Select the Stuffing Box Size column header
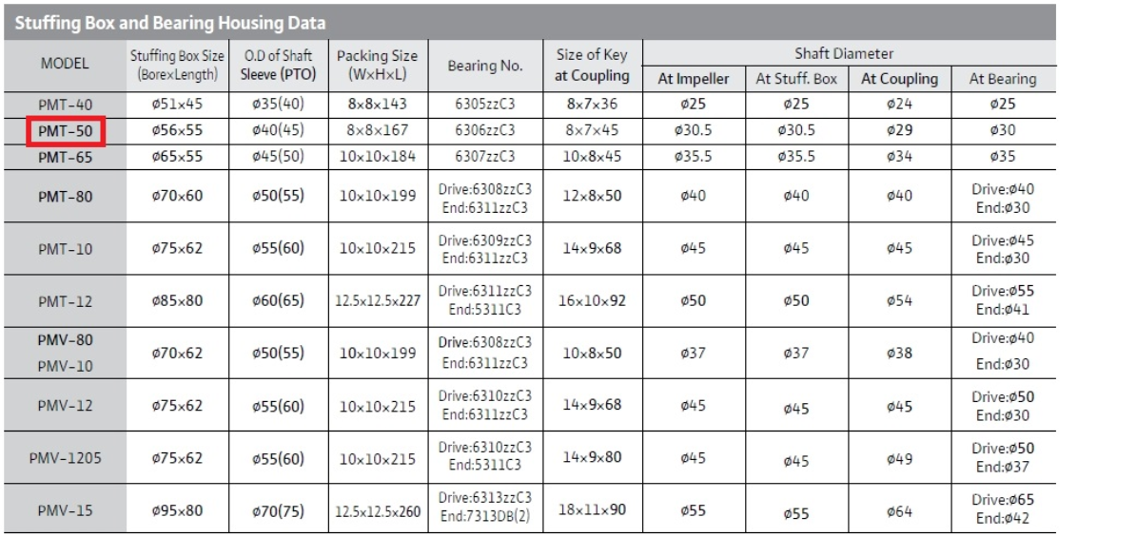 click(178, 65)
